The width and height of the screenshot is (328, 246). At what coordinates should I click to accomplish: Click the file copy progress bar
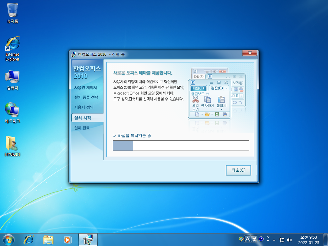tap(181, 145)
